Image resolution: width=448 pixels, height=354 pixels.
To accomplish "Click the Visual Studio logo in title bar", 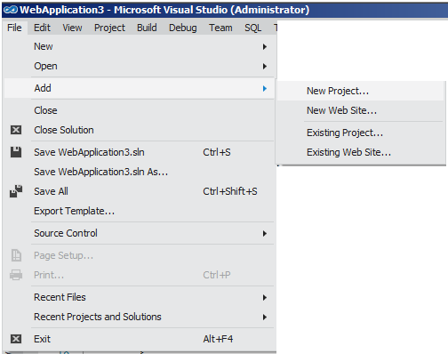I will 11,10.
